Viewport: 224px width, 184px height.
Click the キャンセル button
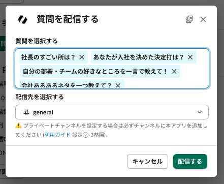click(147, 161)
